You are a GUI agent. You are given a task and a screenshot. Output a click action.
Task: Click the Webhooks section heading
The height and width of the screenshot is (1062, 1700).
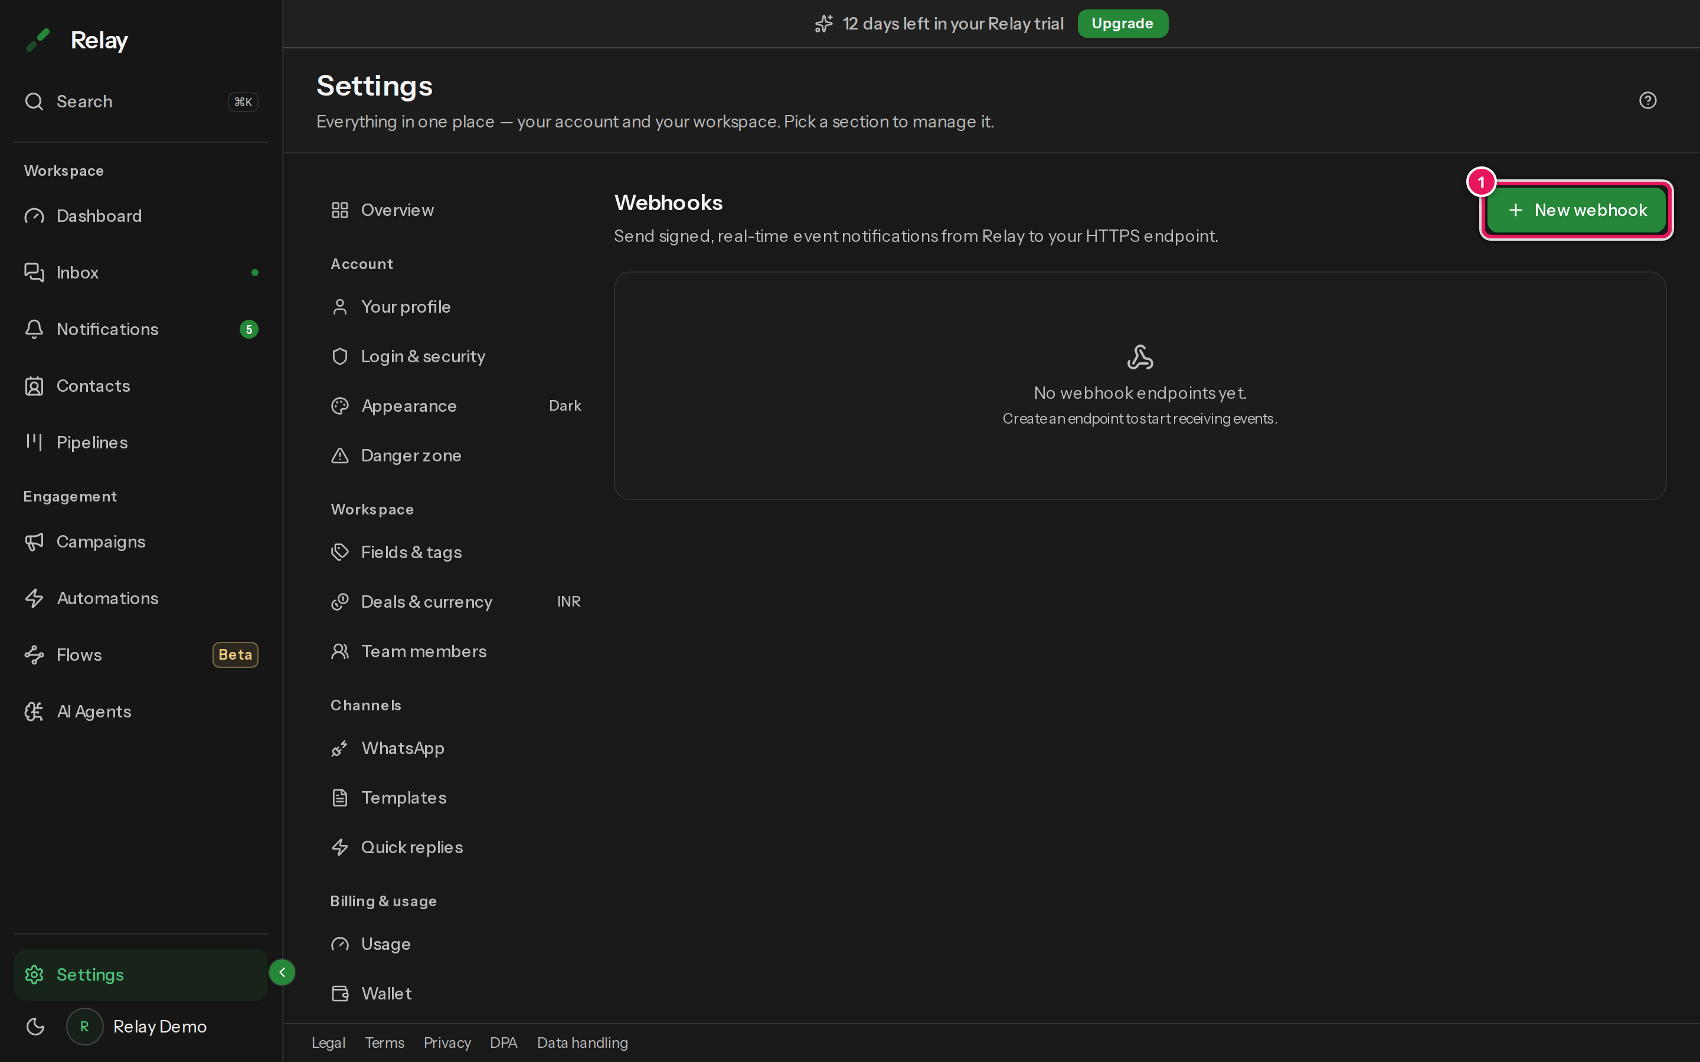click(x=668, y=203)
